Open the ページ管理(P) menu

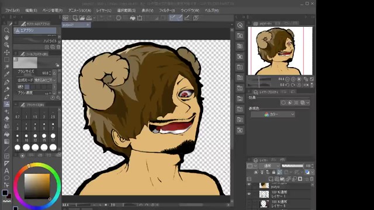tap(53, 10)
